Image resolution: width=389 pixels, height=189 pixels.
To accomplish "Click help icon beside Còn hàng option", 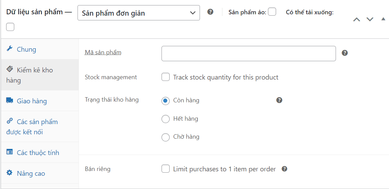I will [x=280, y=100].
